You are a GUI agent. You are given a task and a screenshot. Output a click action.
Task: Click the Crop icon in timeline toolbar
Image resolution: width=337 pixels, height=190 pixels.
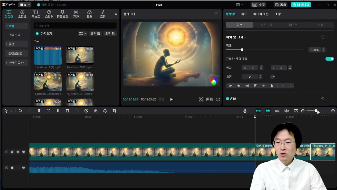click(x=114, y=111)
